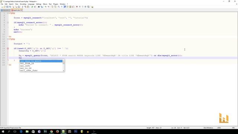Open File Explorer from the taskbar
This screenshot has height=134, width=238.
pos(27,131)
